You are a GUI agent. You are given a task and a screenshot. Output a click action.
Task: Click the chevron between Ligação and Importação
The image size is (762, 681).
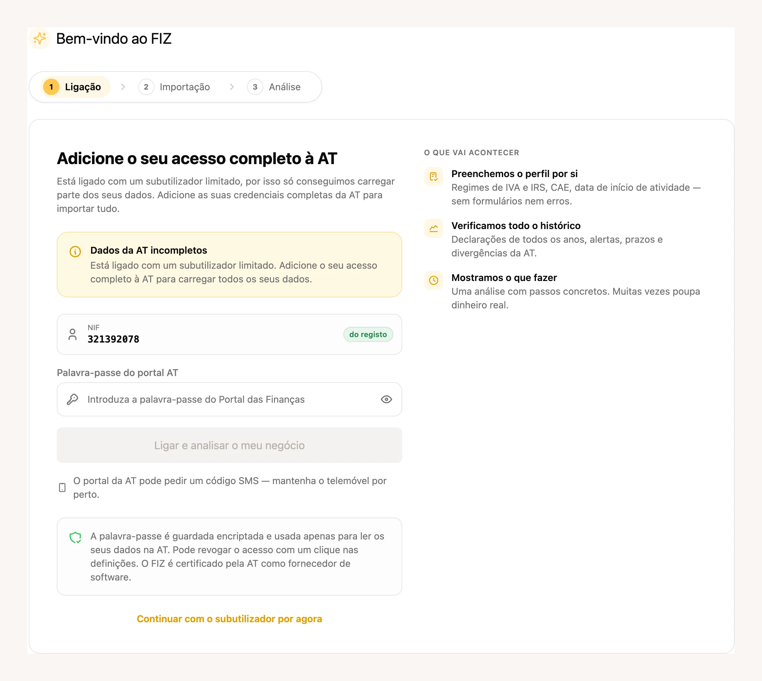click(123, 87)
